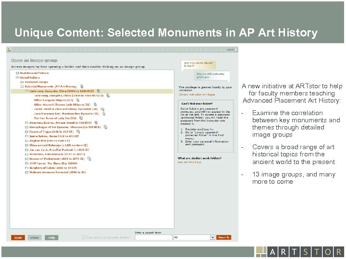This screenshot has width=346, height=259.
Task: Open the All search scope dropdown
Action: tap(212, 237)
